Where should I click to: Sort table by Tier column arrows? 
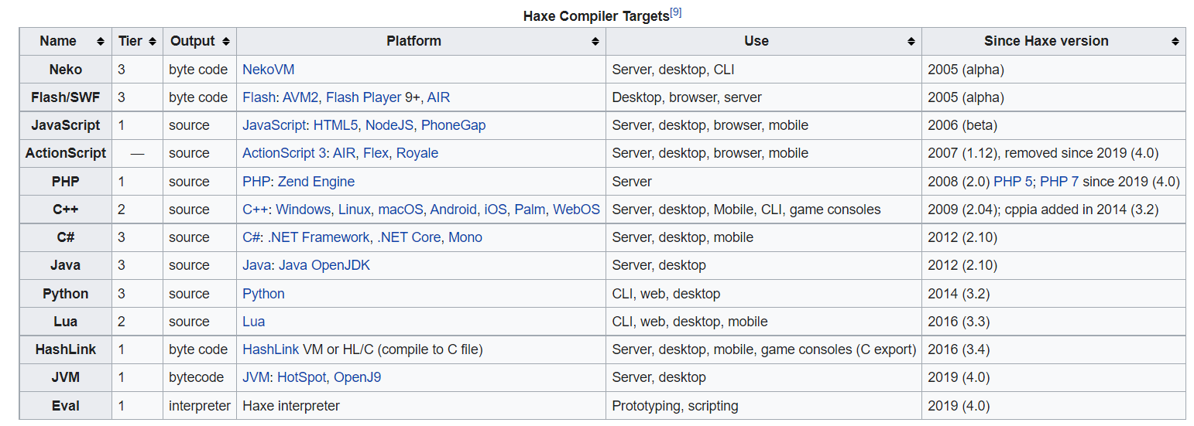[x=153, y=42]
